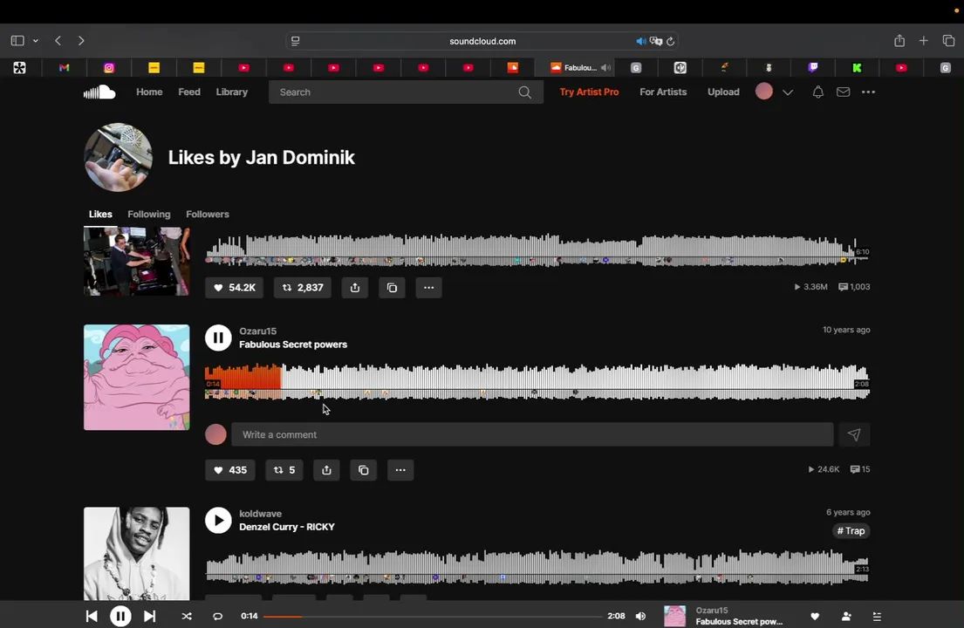Play Denzel Curry - RICKY

coord(218,520)
